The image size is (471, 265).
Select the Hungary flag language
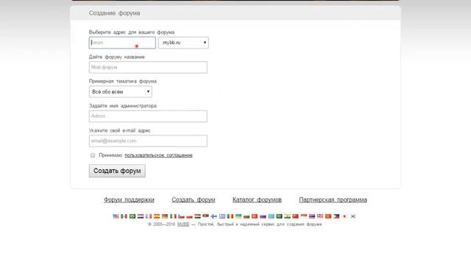pyautogui.click(x=197, y=216)
